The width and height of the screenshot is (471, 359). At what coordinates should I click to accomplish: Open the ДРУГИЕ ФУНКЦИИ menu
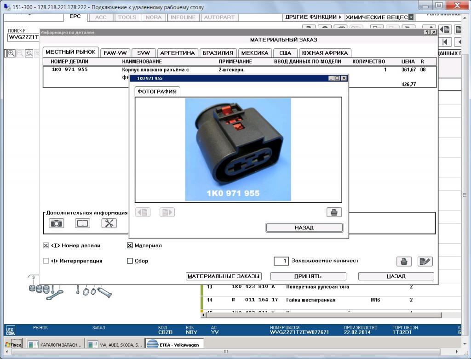click(313, 17)
